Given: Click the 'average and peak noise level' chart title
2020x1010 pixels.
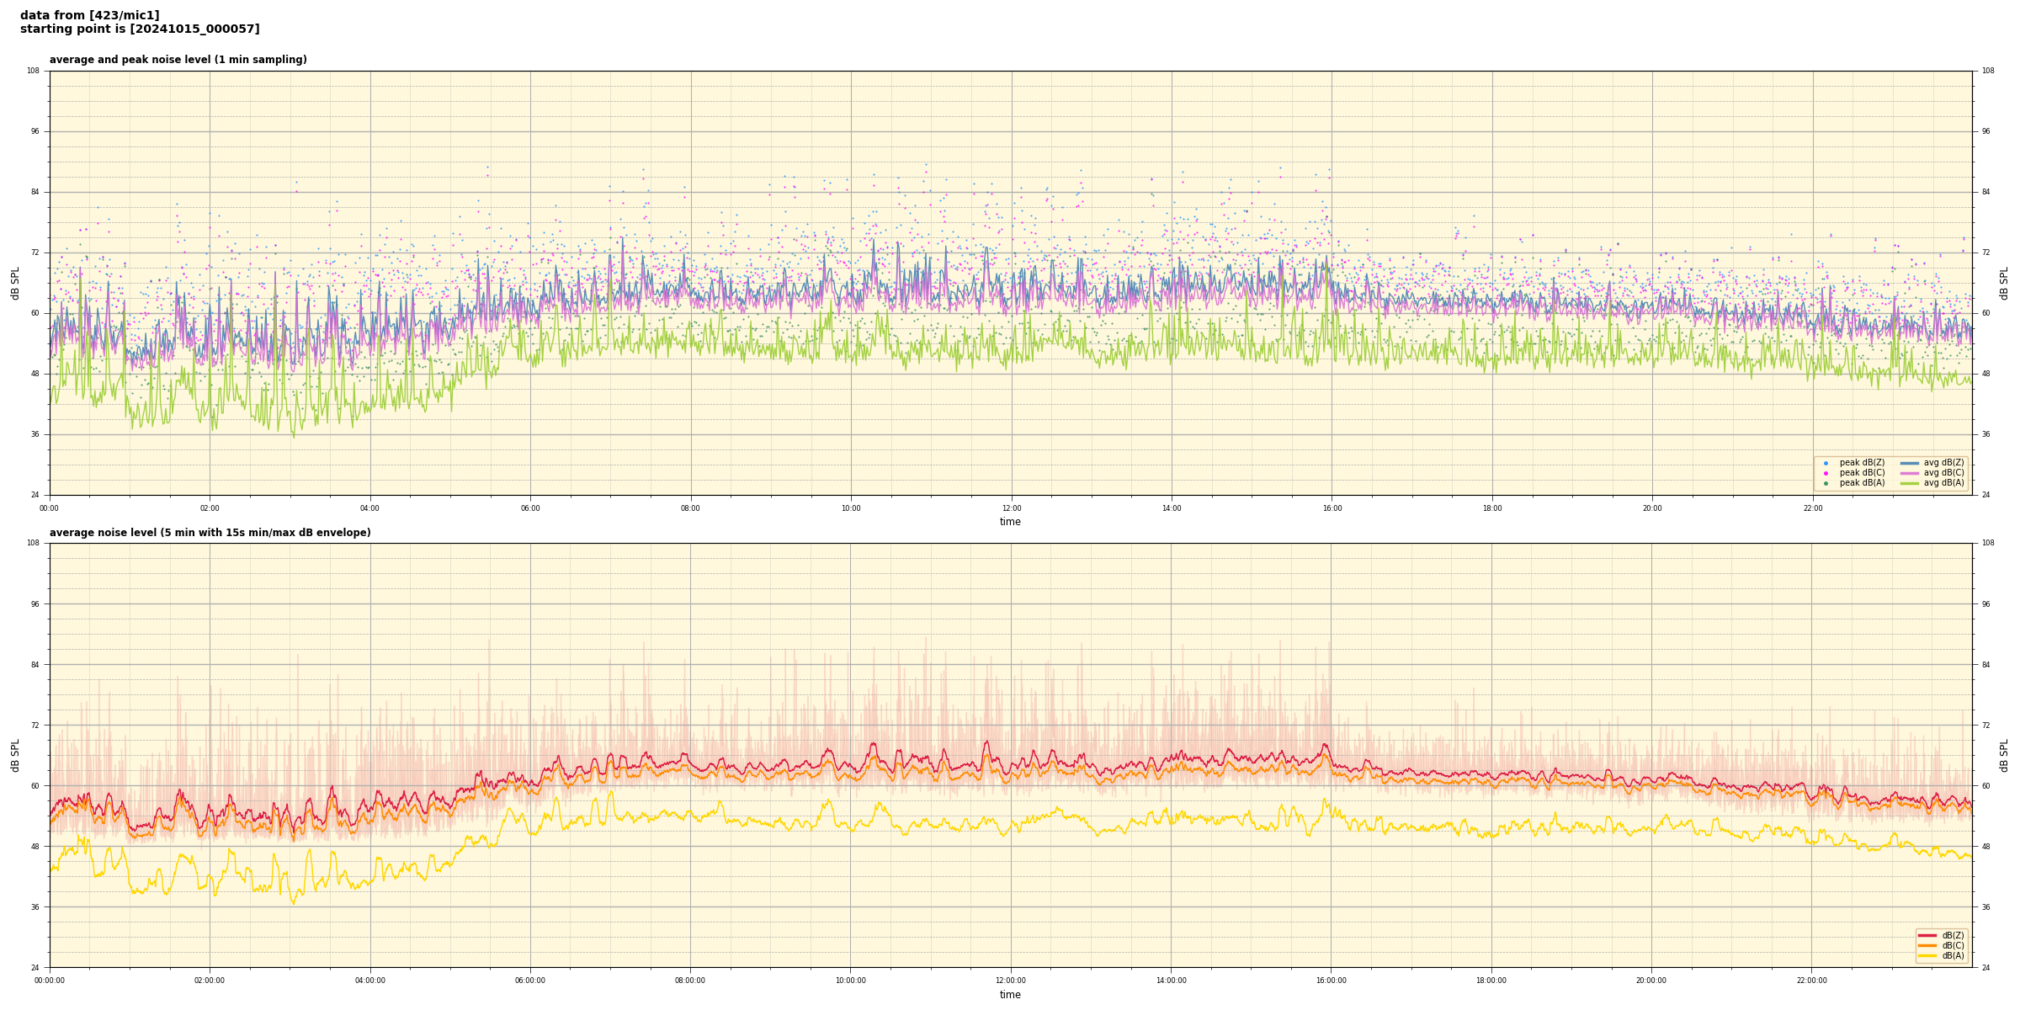Looking at the screenshot, I should [178, 60].
